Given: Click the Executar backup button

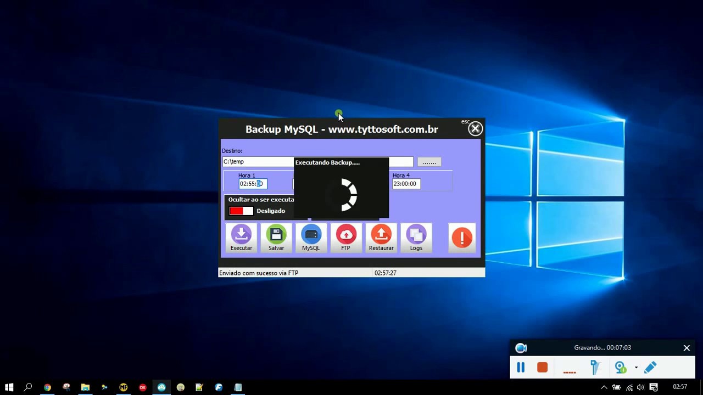Looking at the screenshot, I should [x=241, y=238].
